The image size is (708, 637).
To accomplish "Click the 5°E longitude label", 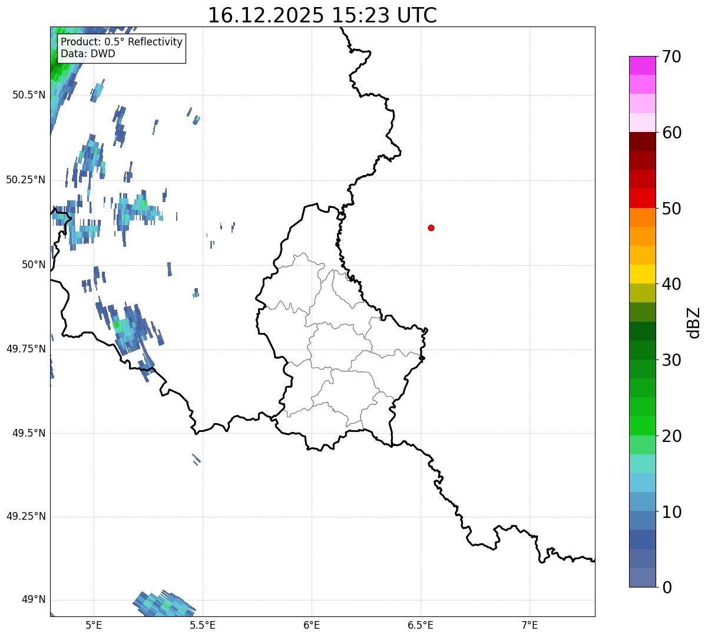I will tap(94, 625).
